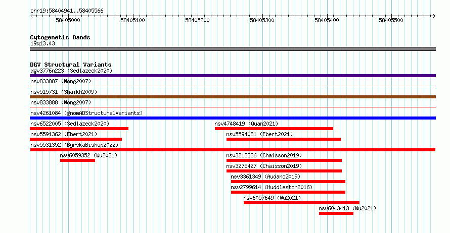
Task: Open nsv3275427 (Chaisson2019) label
Action: pos(264,166)
